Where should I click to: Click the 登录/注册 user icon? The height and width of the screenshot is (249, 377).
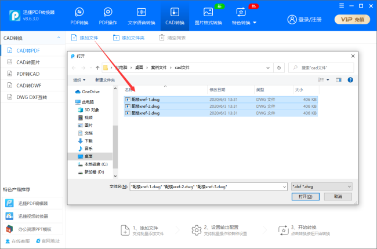[292, 20]
